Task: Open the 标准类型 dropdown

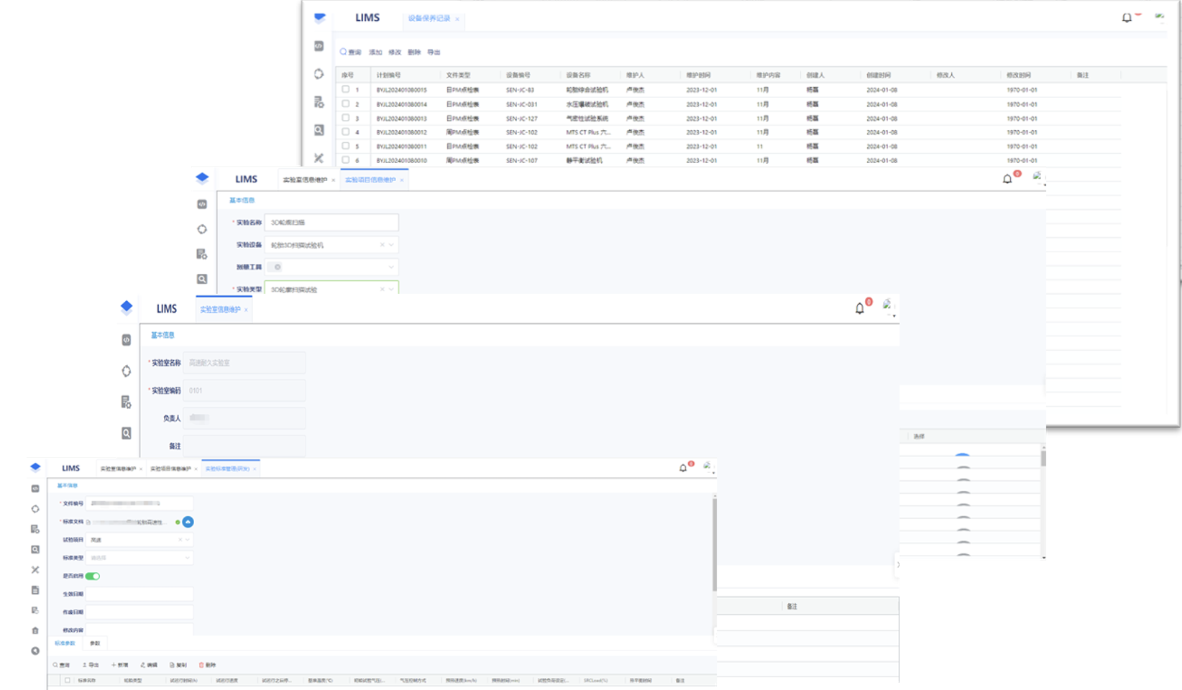Action: [x=187, y=558]
